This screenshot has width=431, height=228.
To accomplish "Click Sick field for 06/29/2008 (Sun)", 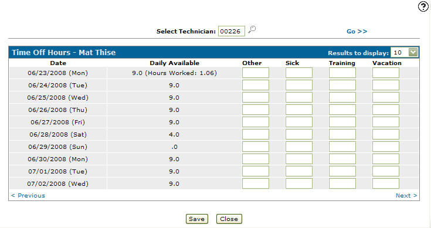I will pyautogui.click(x=299, y=147).
